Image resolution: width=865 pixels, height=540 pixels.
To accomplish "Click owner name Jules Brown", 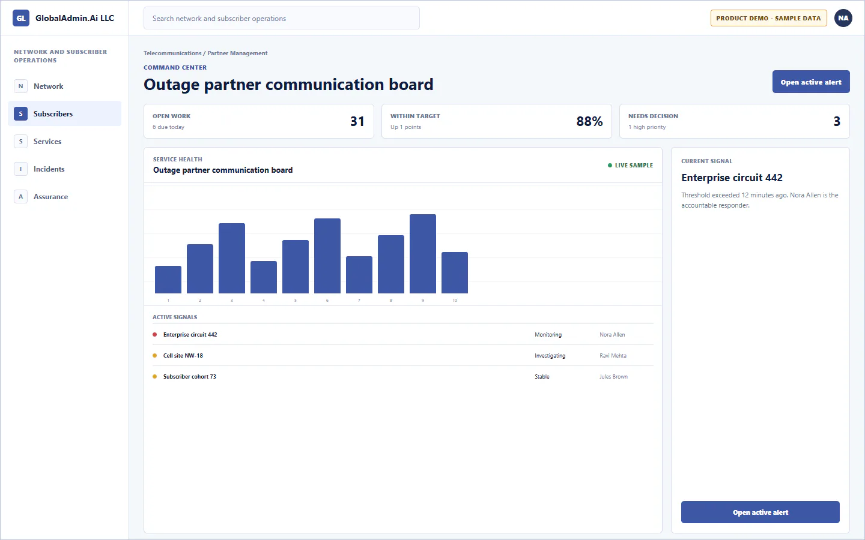I will click(613, 377).
